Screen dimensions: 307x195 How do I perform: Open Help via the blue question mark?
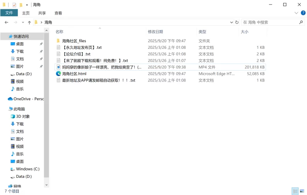[303, 13]
